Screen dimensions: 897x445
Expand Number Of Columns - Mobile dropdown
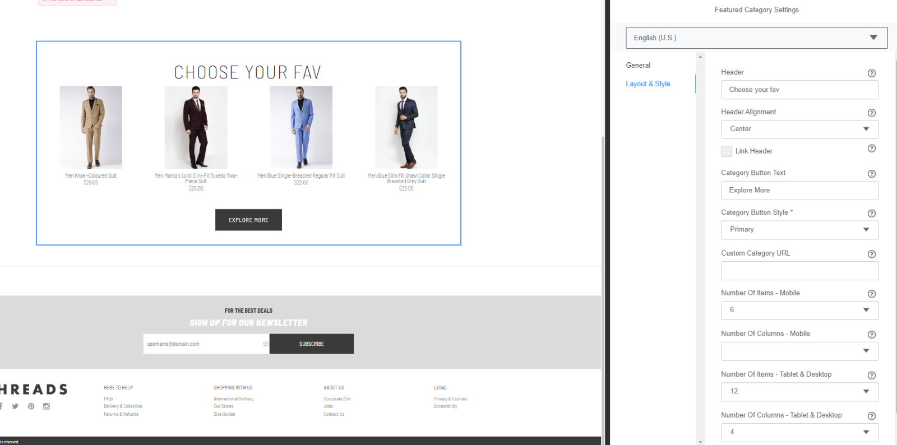pyautogui.click(x=799, y=351)
